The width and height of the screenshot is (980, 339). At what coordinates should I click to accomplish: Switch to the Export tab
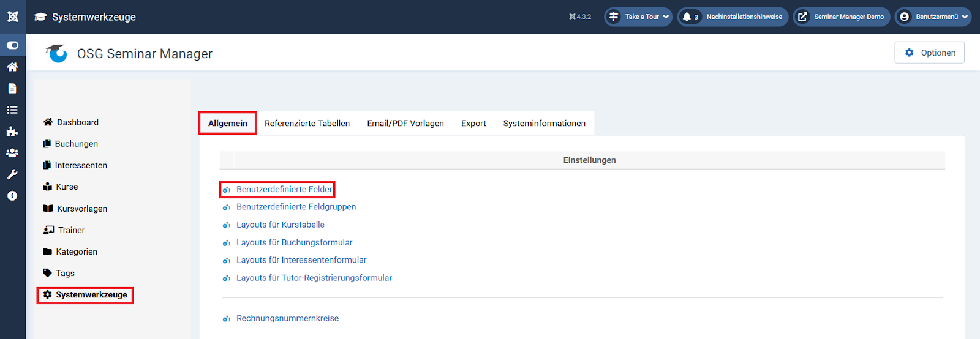coord(473,123)
